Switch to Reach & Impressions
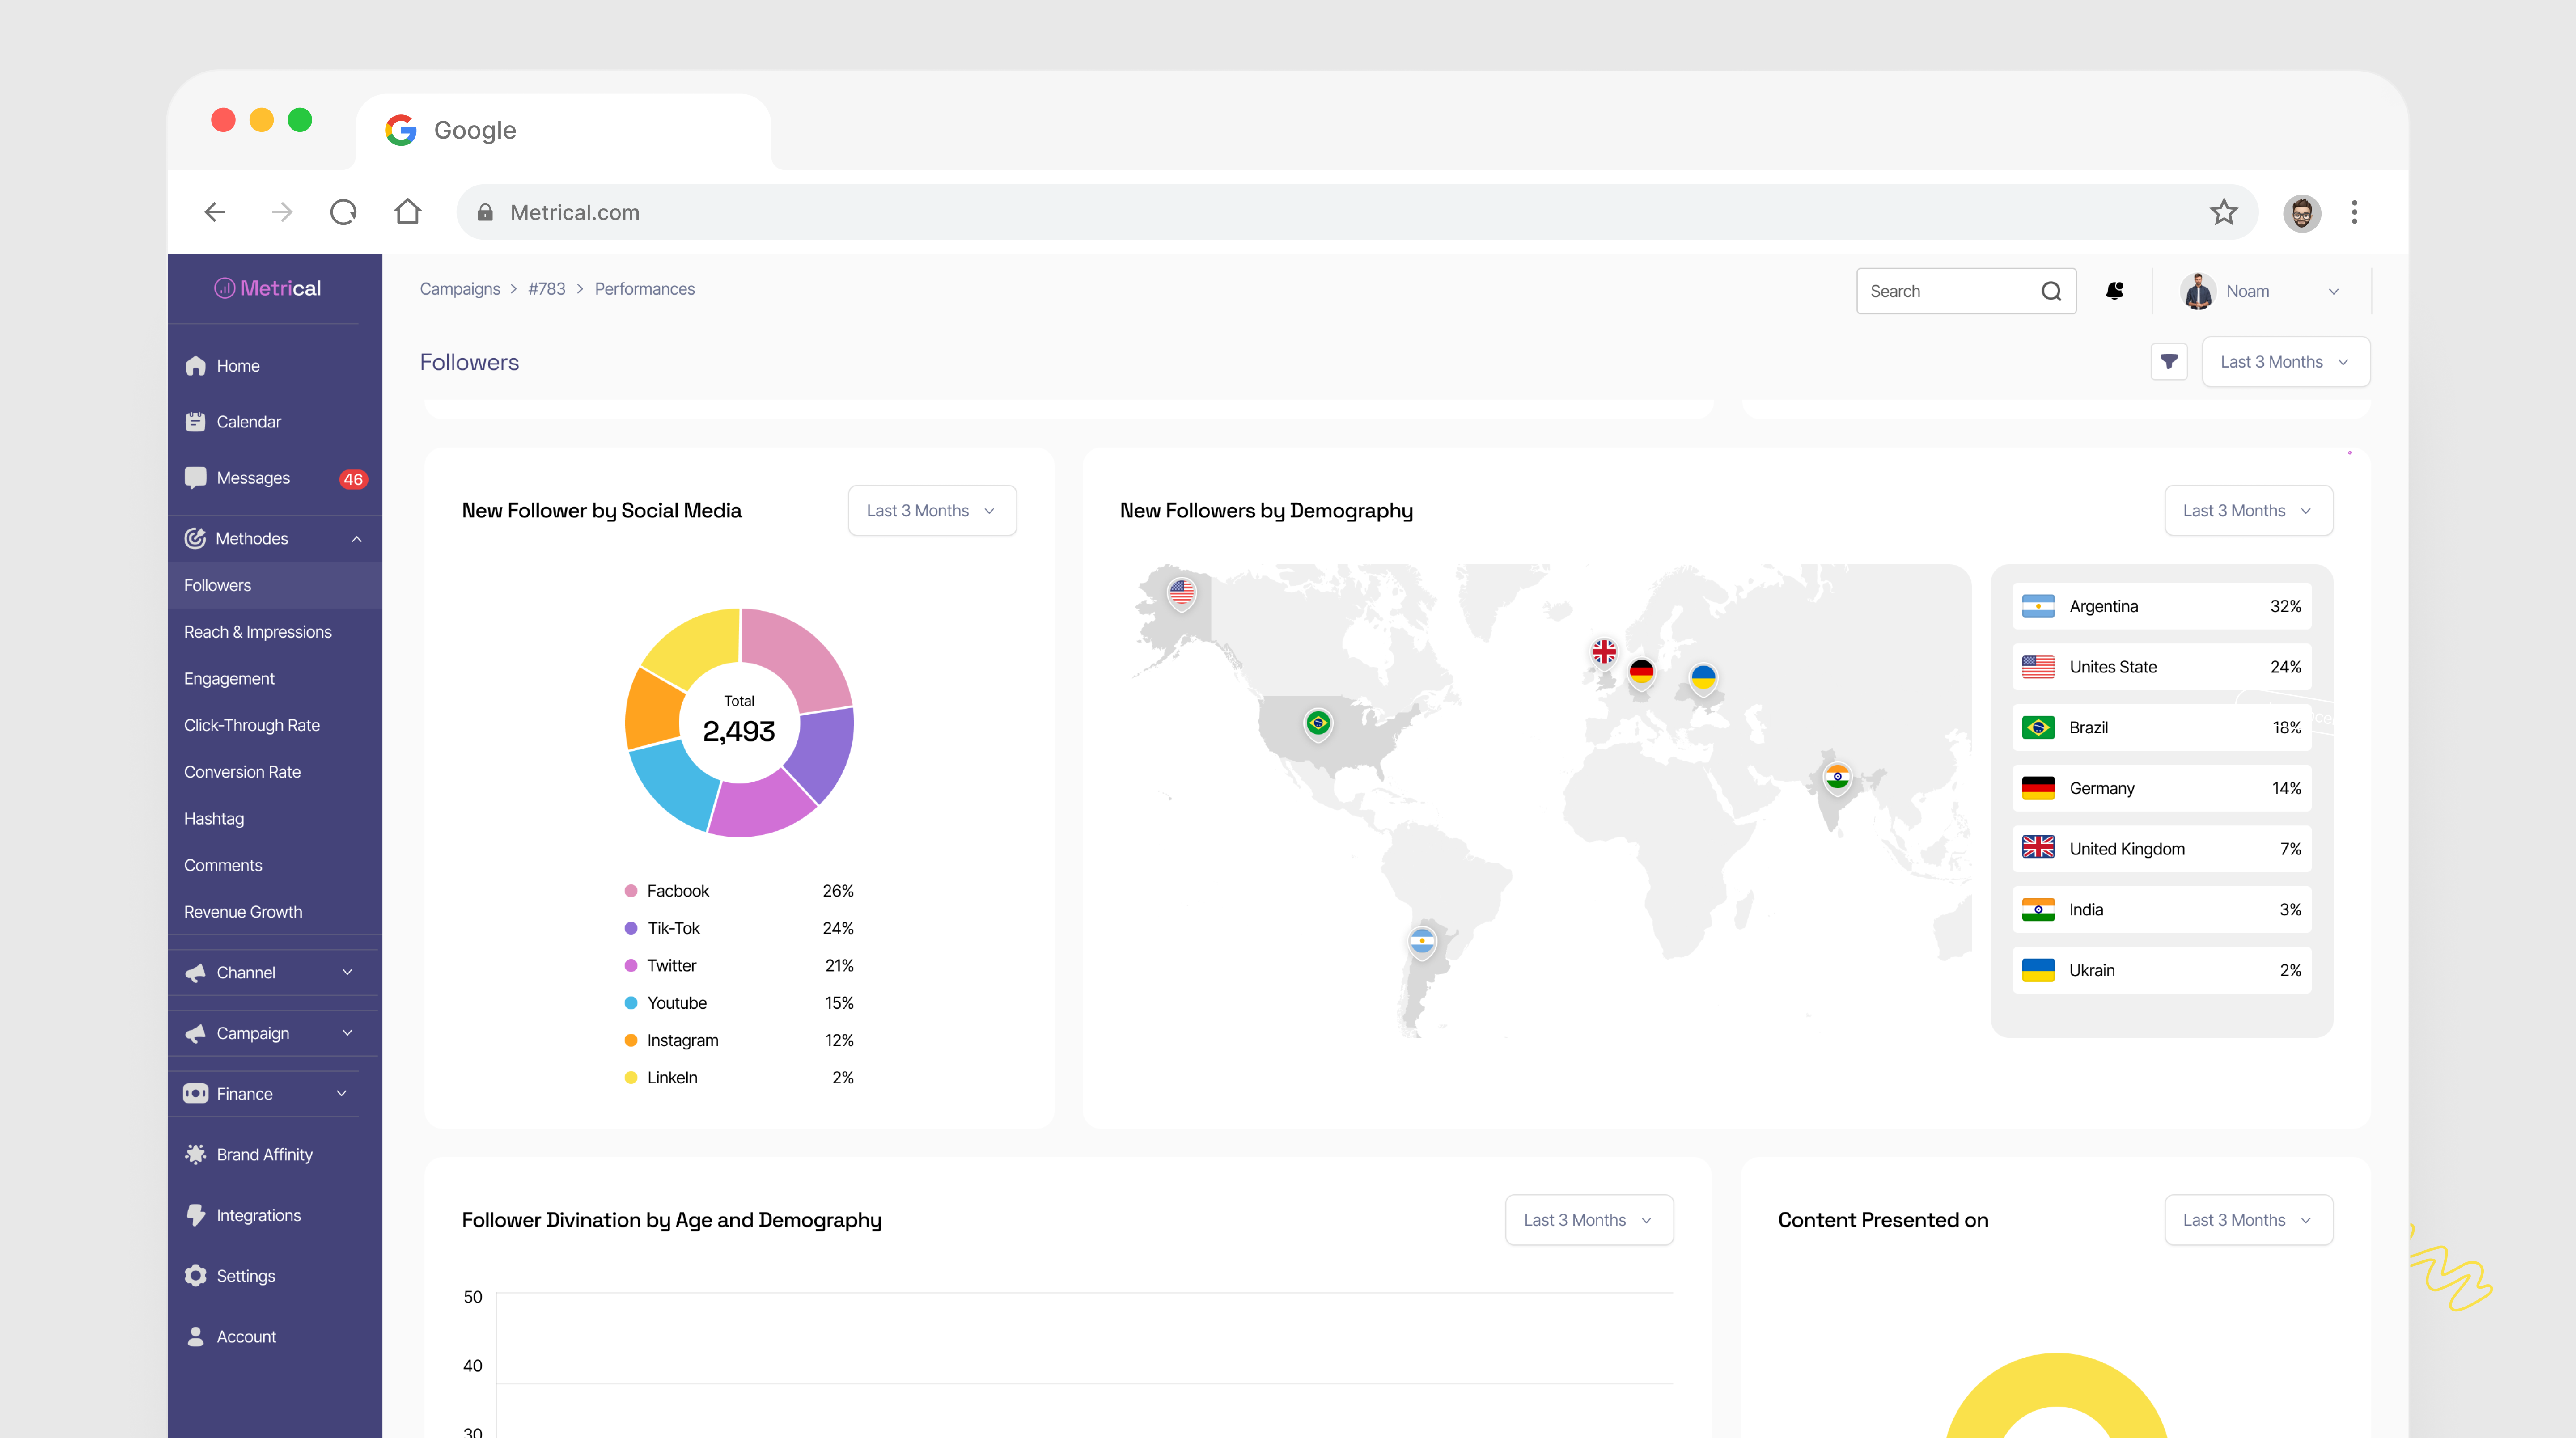 [x=258, y=631]
